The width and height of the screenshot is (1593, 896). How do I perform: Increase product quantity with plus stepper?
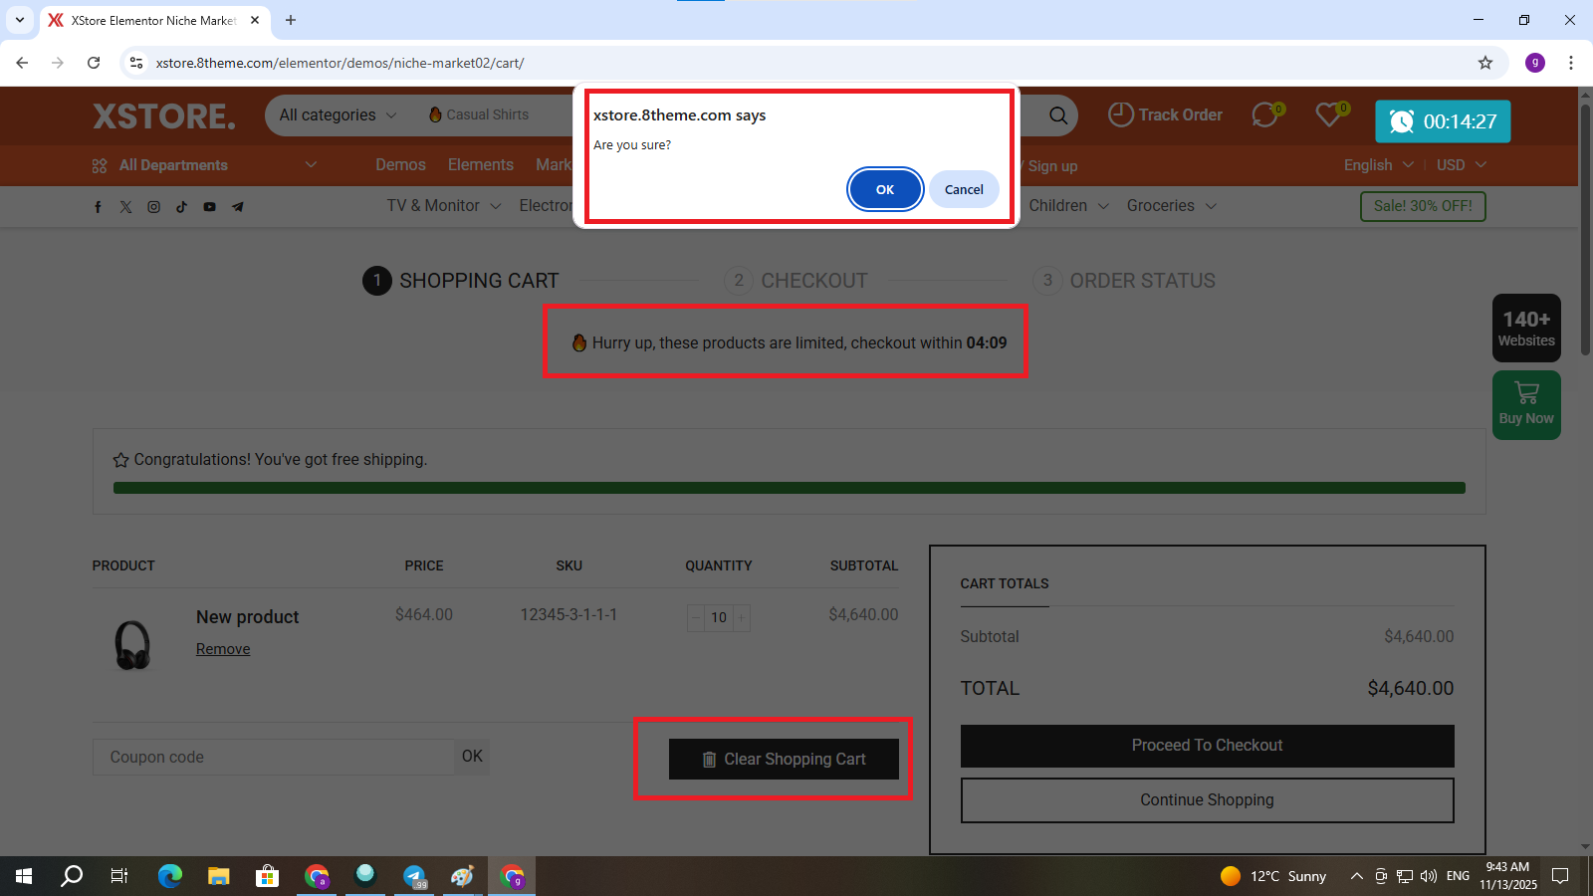[x=741, y=617]
